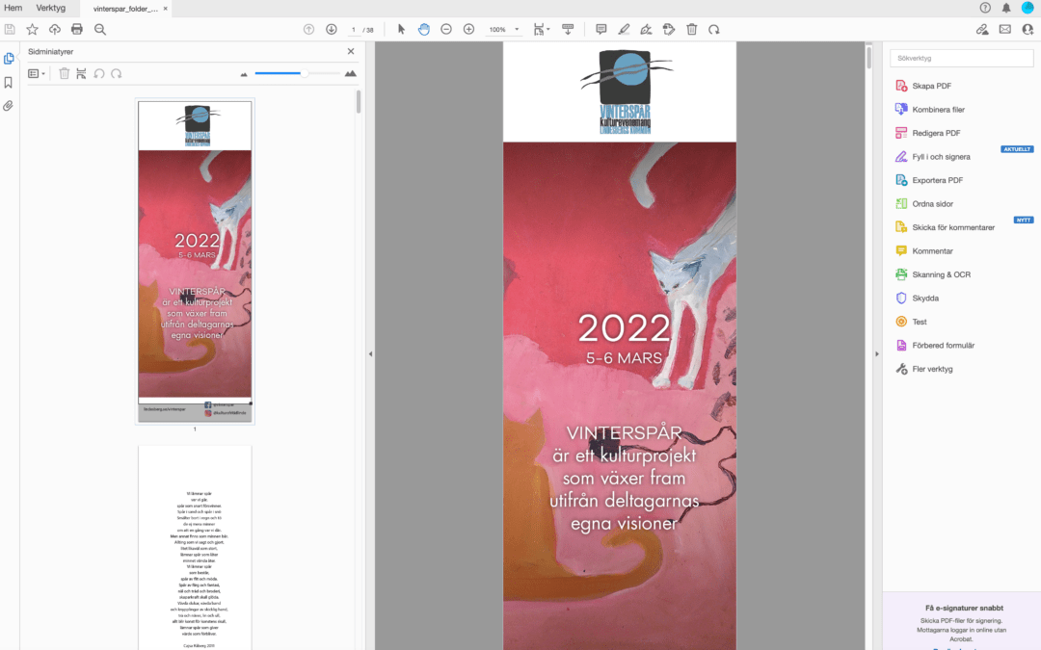Open the help question mark

tap(985, 8)
